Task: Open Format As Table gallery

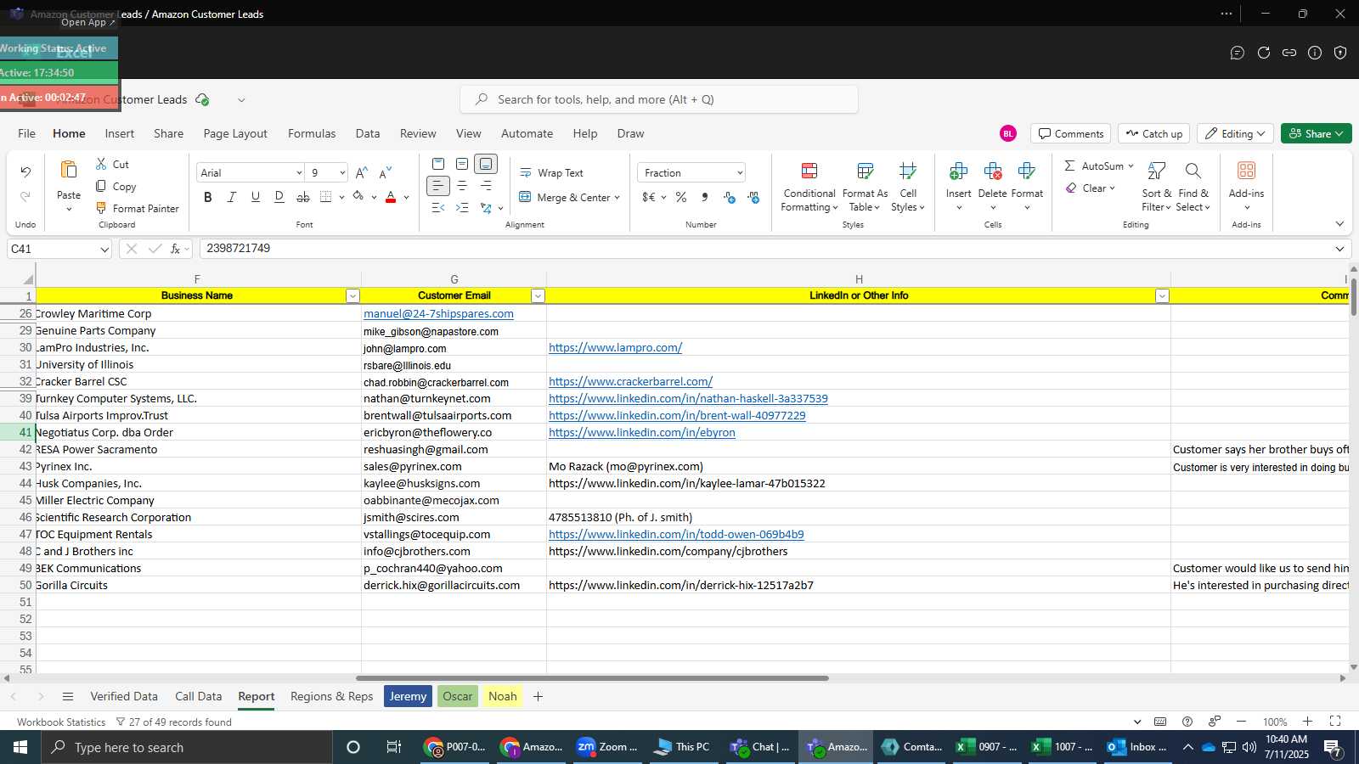Action: point(865,187)
